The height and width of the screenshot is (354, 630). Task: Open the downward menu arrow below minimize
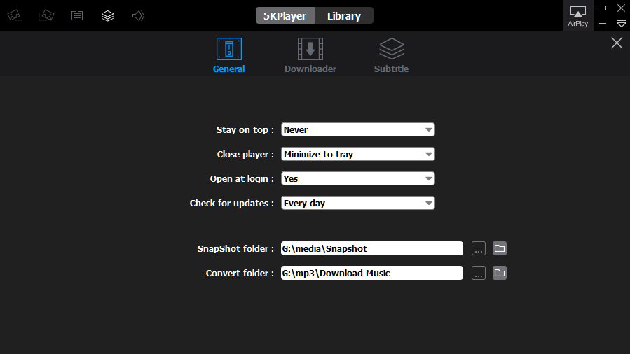pos(621,24)
